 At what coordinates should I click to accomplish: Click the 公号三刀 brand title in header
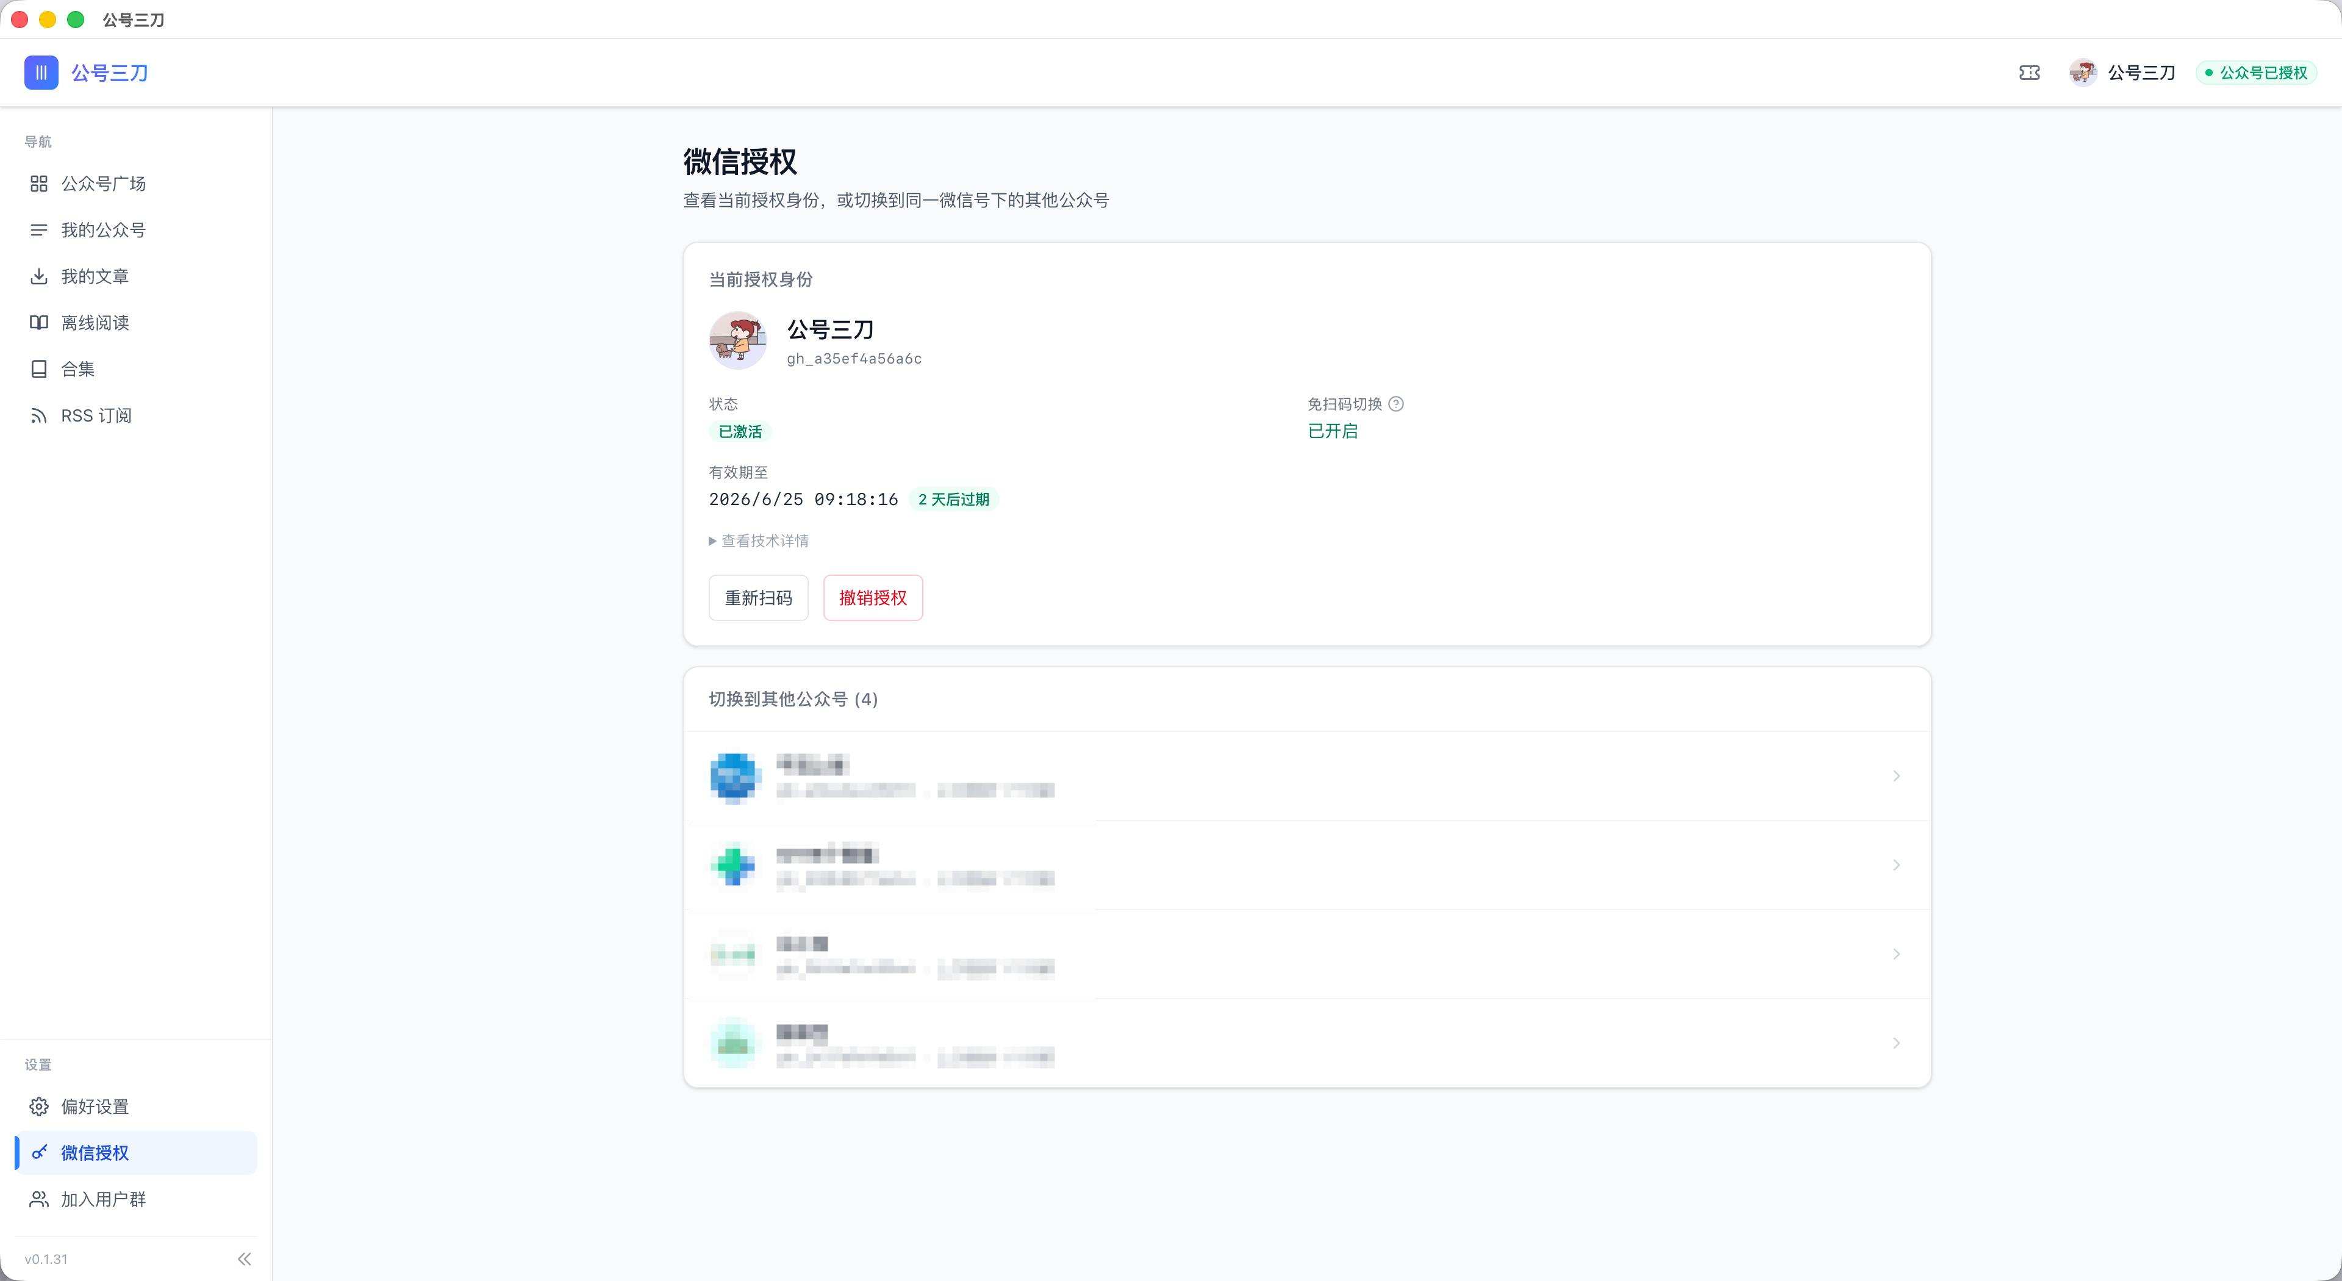click(110, 73)
